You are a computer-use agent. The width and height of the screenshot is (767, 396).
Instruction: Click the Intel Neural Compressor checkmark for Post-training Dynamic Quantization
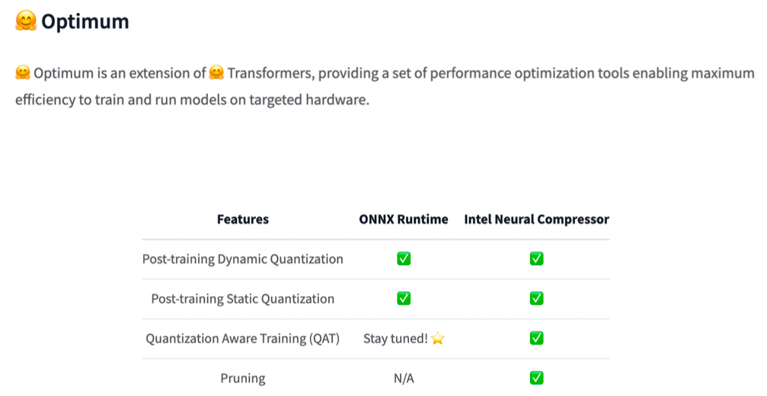[x=536, y=259]
